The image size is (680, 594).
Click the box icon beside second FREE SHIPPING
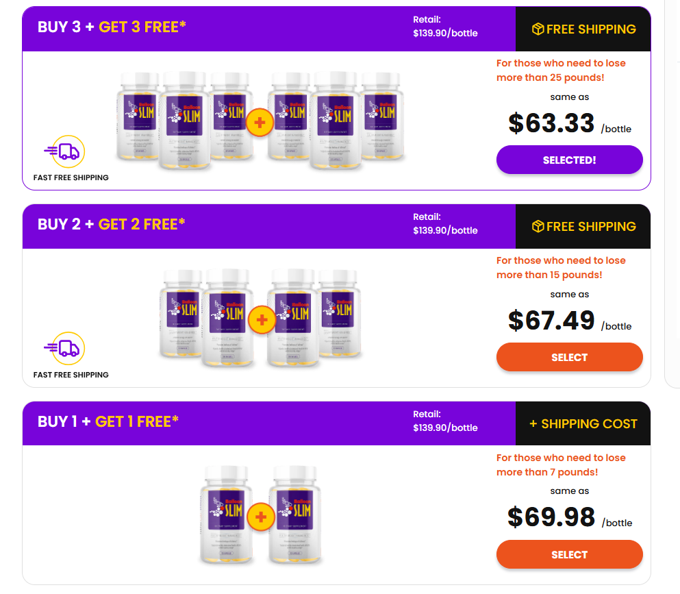click(538, 227)
